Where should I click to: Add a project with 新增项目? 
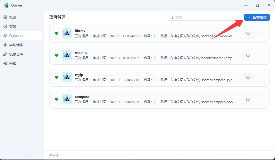[257, 17]
